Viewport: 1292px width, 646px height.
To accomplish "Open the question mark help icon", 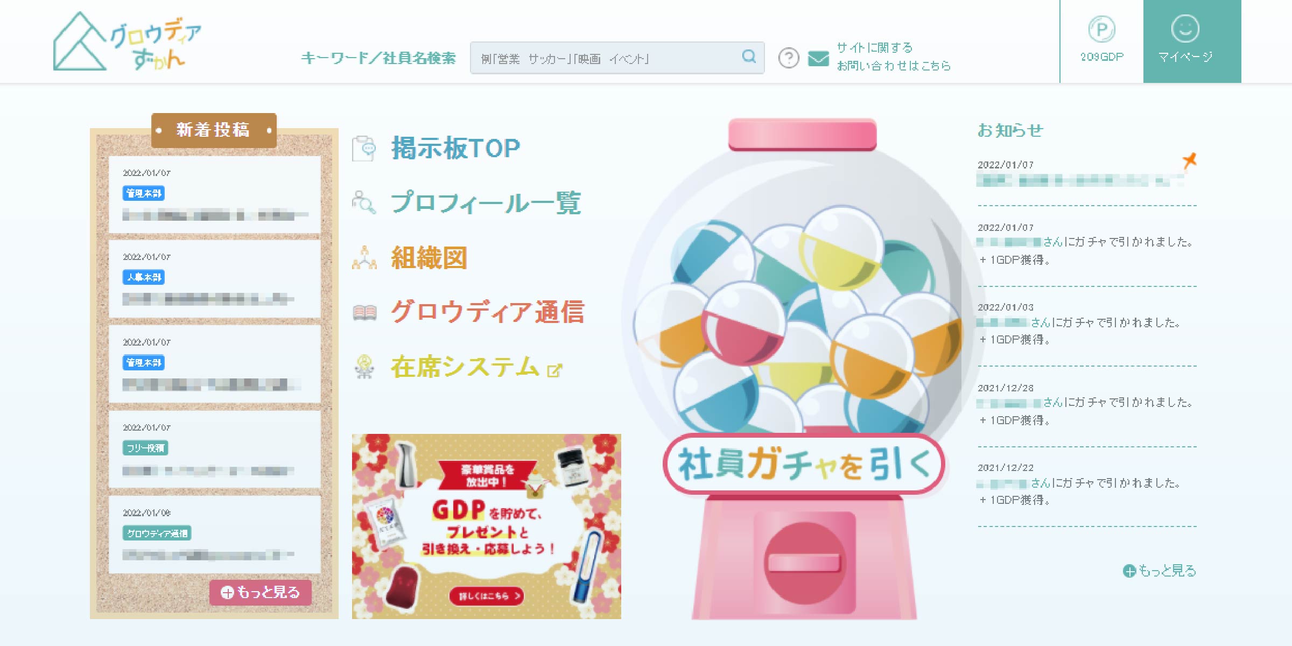I will 789,58.
